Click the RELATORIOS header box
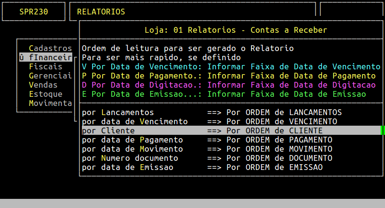This screenshot has height=208, width=385. point(193,12)
